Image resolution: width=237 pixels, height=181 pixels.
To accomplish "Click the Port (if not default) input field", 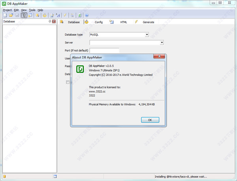I will click(104, 50).
